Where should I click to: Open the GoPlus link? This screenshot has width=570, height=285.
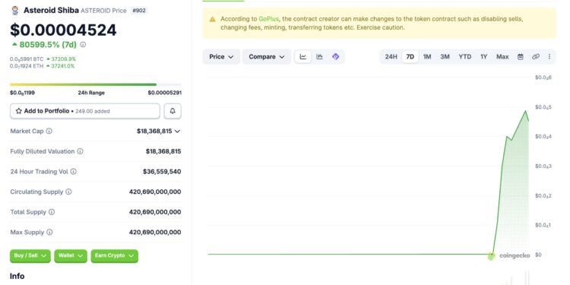click(268, 19)
